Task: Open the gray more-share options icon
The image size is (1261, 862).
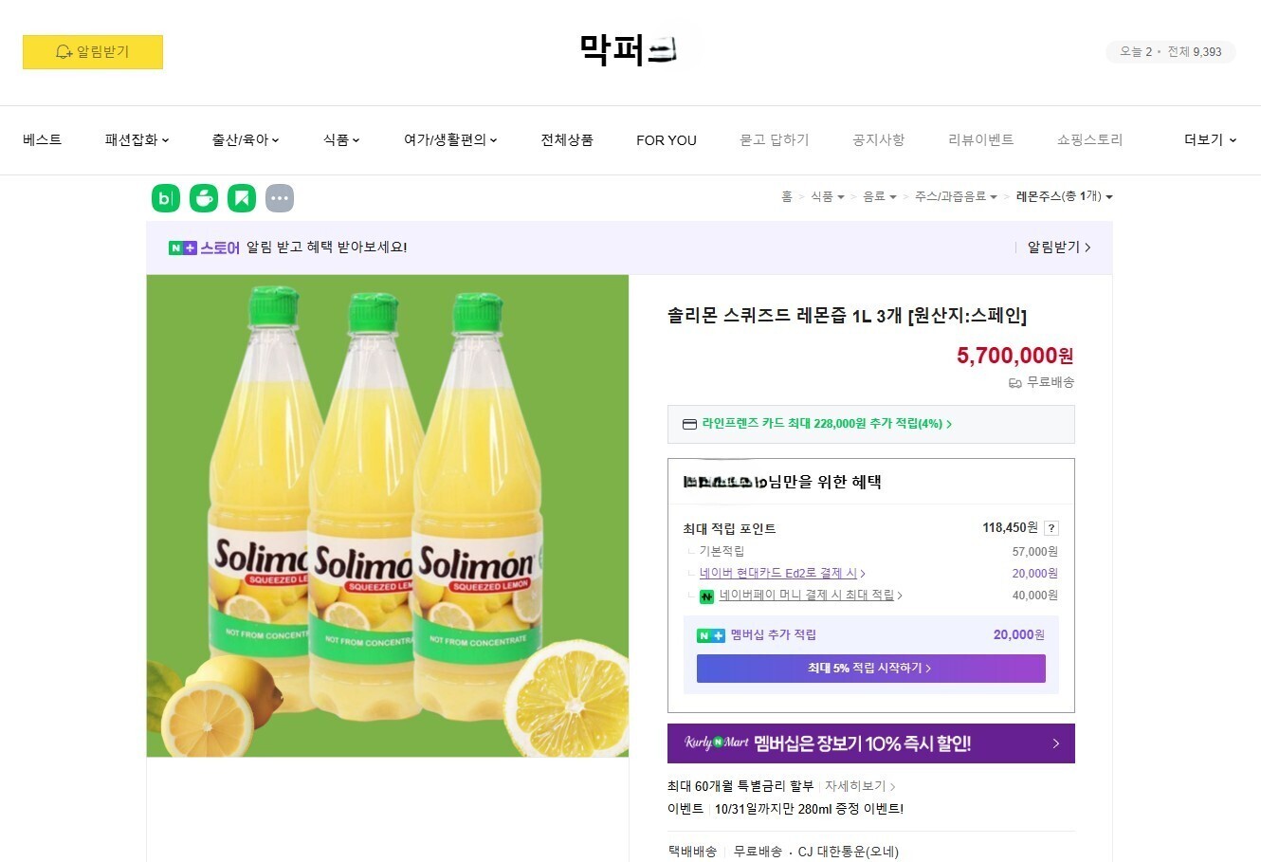Action: pyautogui.click(x=279, y=198)
